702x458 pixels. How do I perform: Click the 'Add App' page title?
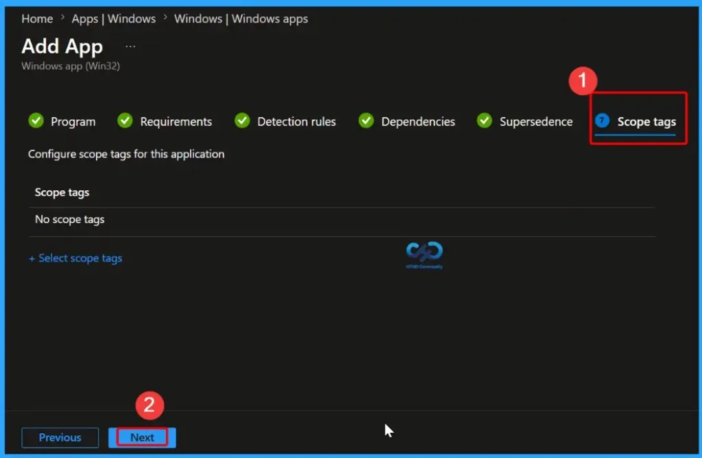[62, 47]
